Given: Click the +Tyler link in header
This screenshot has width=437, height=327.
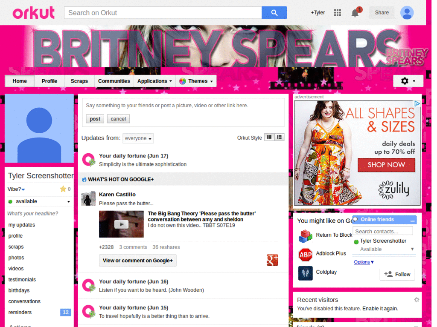Looking at the screenshot, I should click(x=318, y=12).
